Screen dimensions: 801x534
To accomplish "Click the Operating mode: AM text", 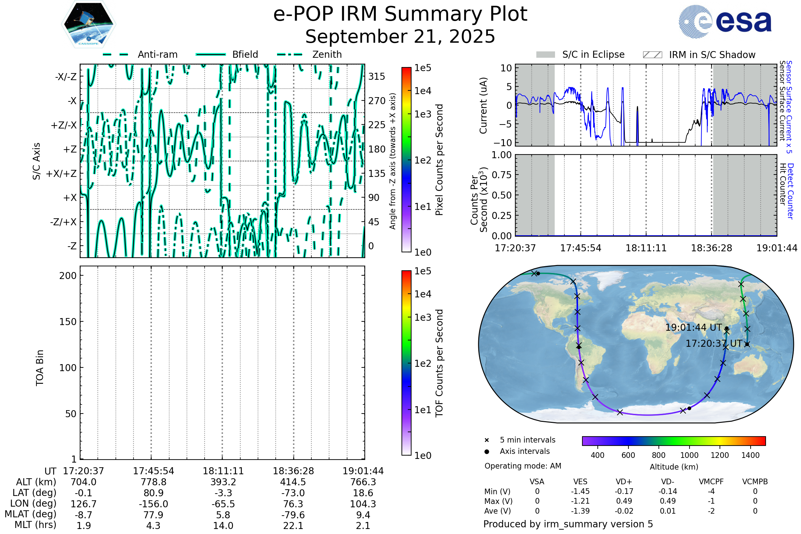I will tap(523, 466).
